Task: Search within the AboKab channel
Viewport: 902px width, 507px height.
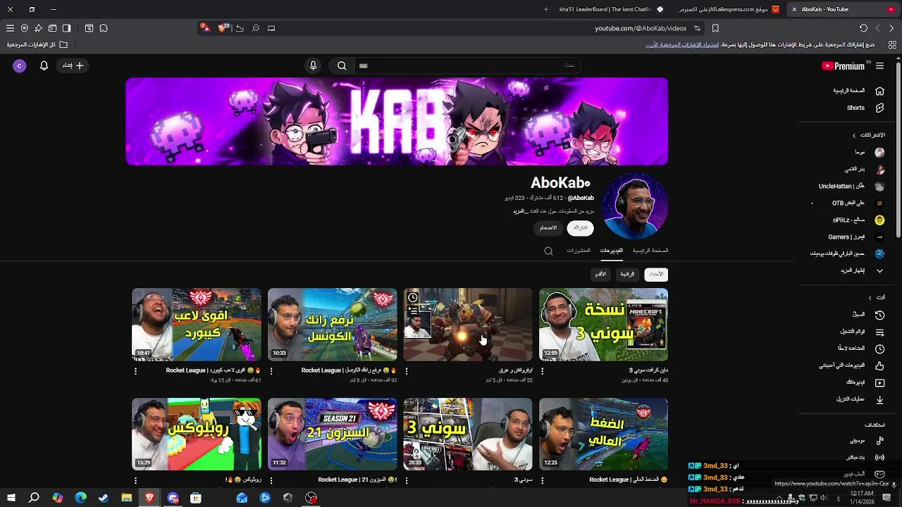Action: pyautogui.click(x=548, y=251)
